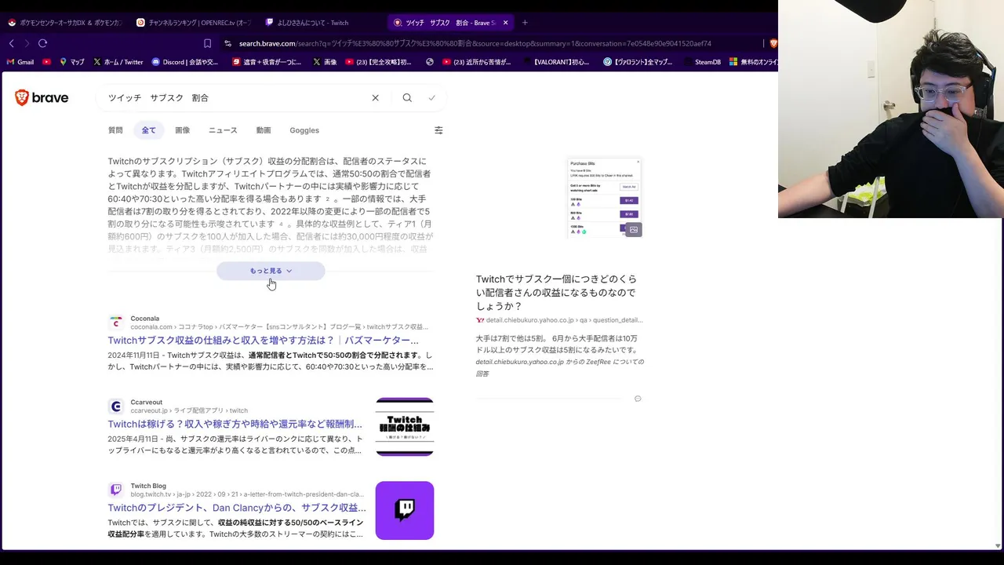This screenshot has height=565, width=1004.
Task: Click the page scrollbar down arrow
Action: click(x=998, y=545)
